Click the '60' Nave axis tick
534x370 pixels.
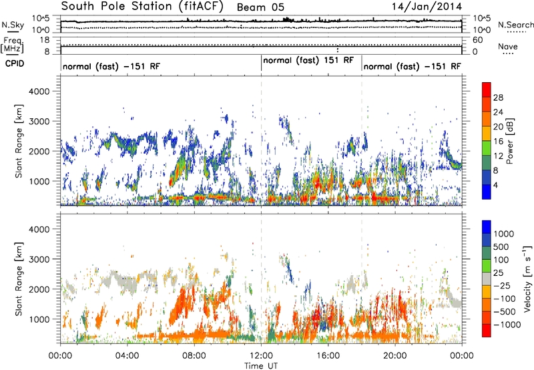477,40
